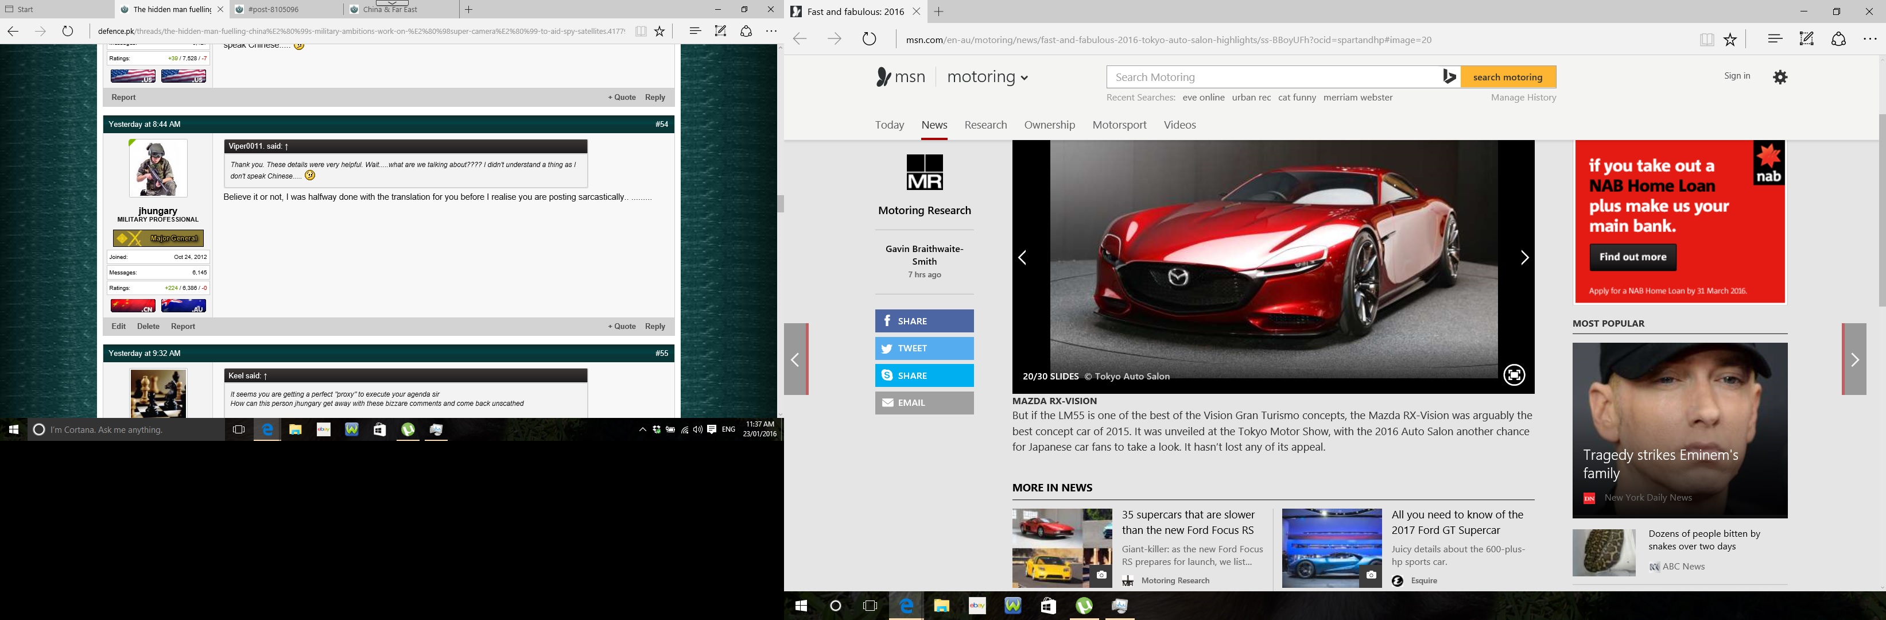Open the 2017 Ford GT Supercar thumbnail

tap(1332, 548)
